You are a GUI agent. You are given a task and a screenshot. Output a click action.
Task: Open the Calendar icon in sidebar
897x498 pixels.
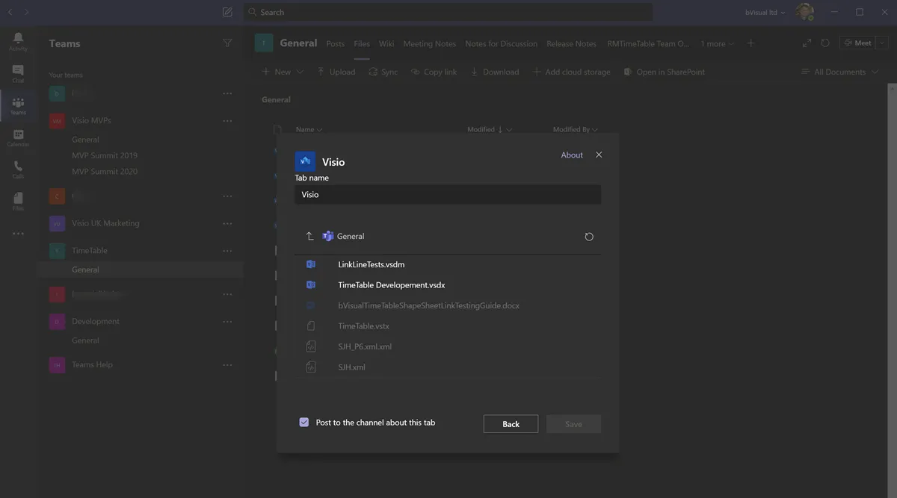(x=18, y=137)
